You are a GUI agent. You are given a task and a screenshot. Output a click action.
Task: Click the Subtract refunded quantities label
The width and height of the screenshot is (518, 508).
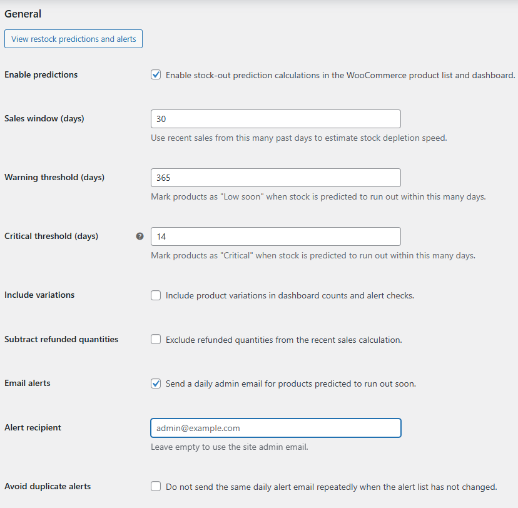[x=61, y=339]
